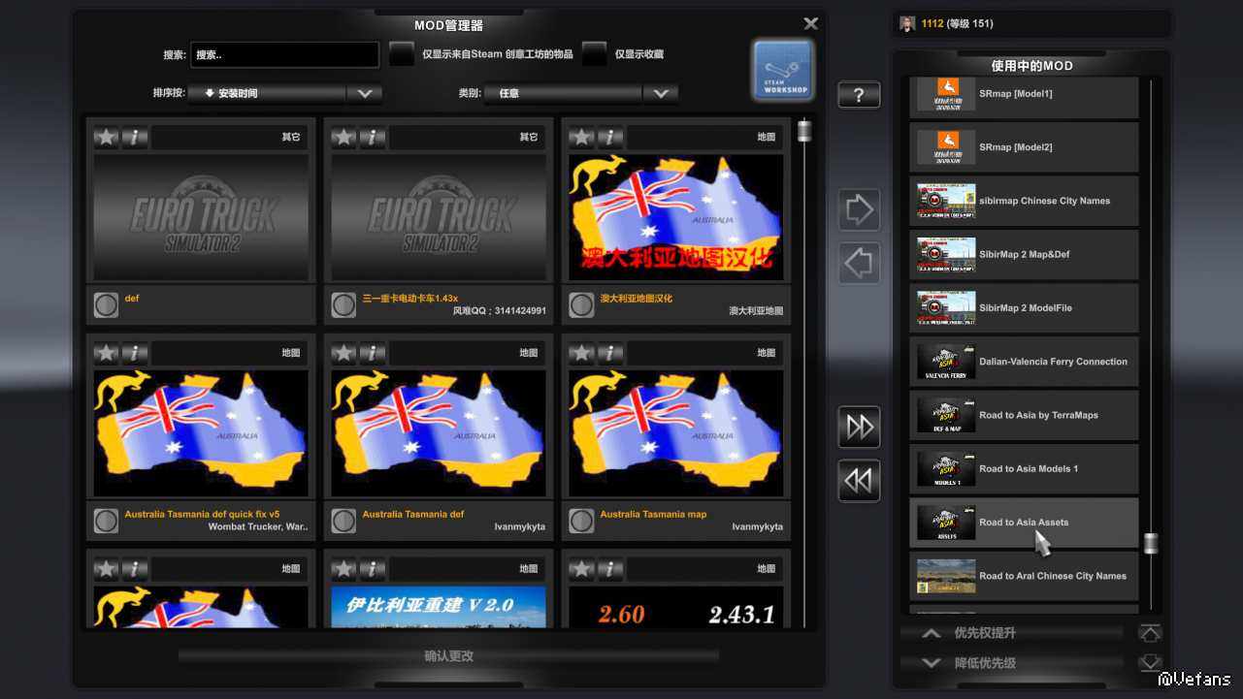
Task: Click 优先权提升 raise priority chevron
Action: (932, 633)
